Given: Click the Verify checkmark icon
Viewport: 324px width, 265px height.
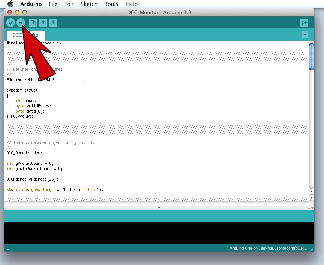Looking at the screenshot, I should (10, 23).
